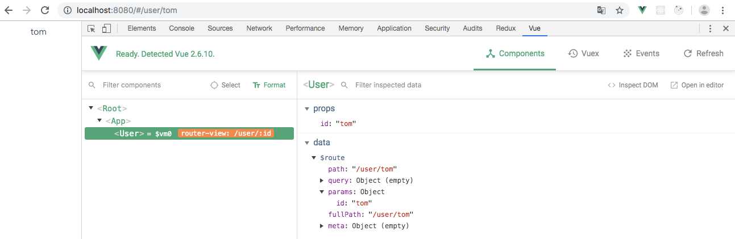Open the Performance tab
Image resolution: width=735 pixels, height=239 pixels.
pos(305,28)
